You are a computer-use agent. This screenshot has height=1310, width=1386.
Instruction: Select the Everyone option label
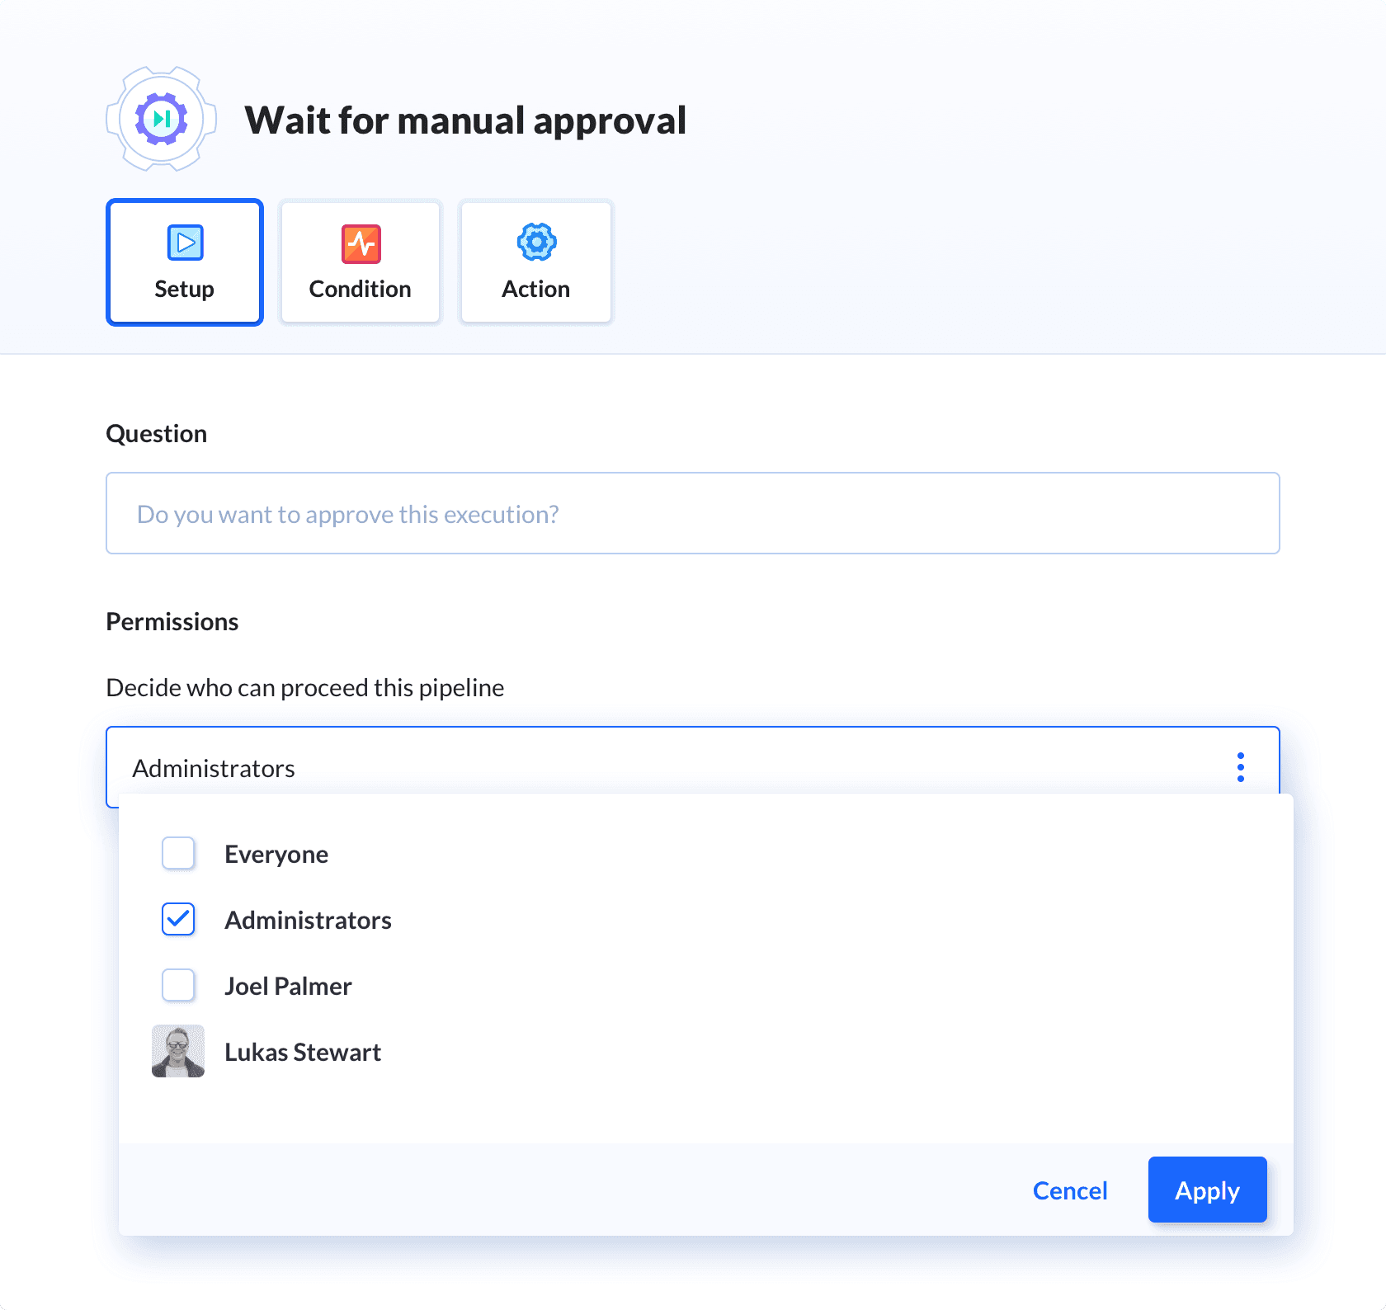(276, 854)
